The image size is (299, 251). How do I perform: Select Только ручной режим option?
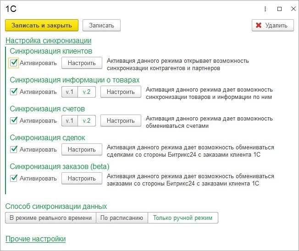[x=183, y=218]
